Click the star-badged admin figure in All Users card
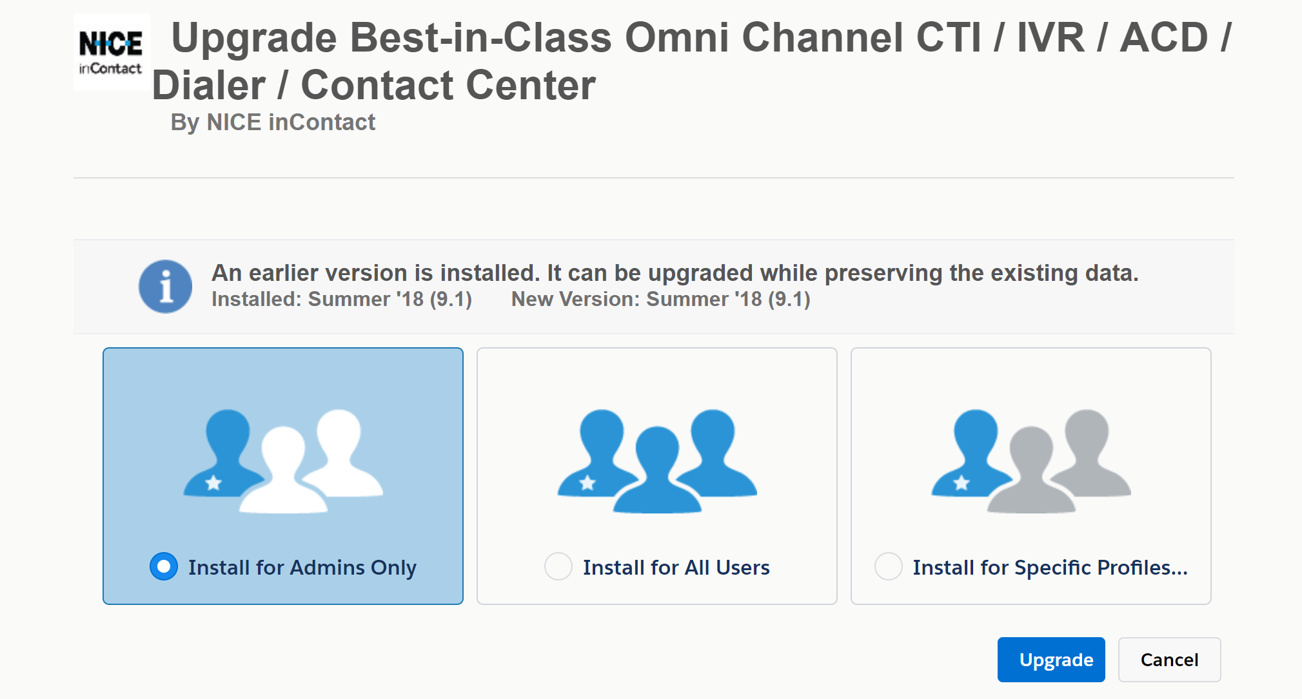This screenshot has height=699, width=1302. [597, 453]
